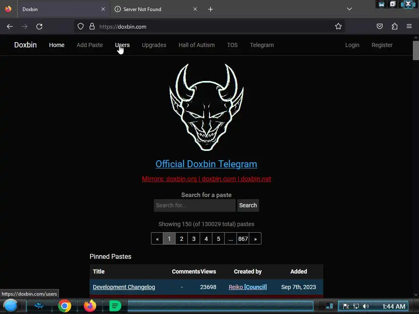Click the network tray icon
This screenshot has width=419, height=314.
point(356,306)
